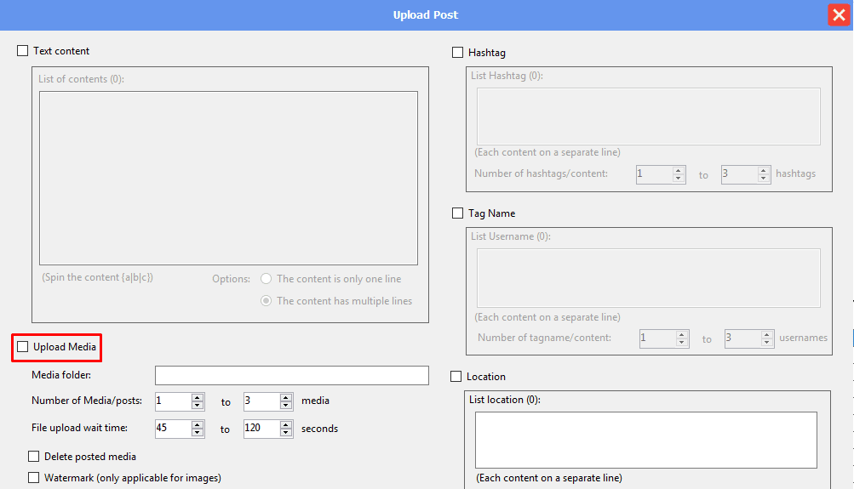Image resolution: width=854 pixels, height=489 pixels.
Task: Close the Upload Post dialog
Action: coord(838,15)
